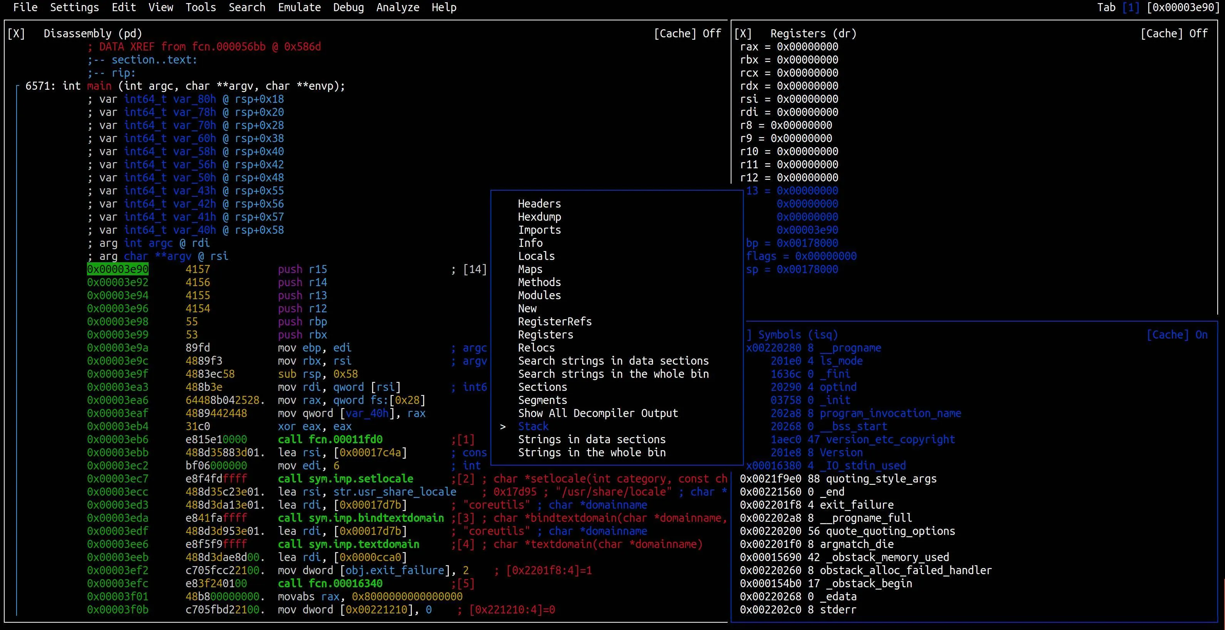1225x630 pixels.
Task: Toggle the Registers panel [Cache] Off setting
Action: coord(1174,33)
